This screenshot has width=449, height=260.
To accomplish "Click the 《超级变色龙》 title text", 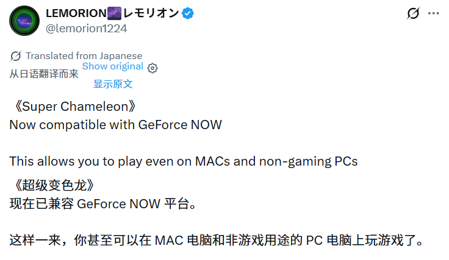I will 52,186.
